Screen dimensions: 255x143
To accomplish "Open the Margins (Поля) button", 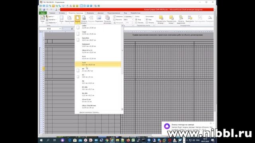I will click(x=61, y=19).
